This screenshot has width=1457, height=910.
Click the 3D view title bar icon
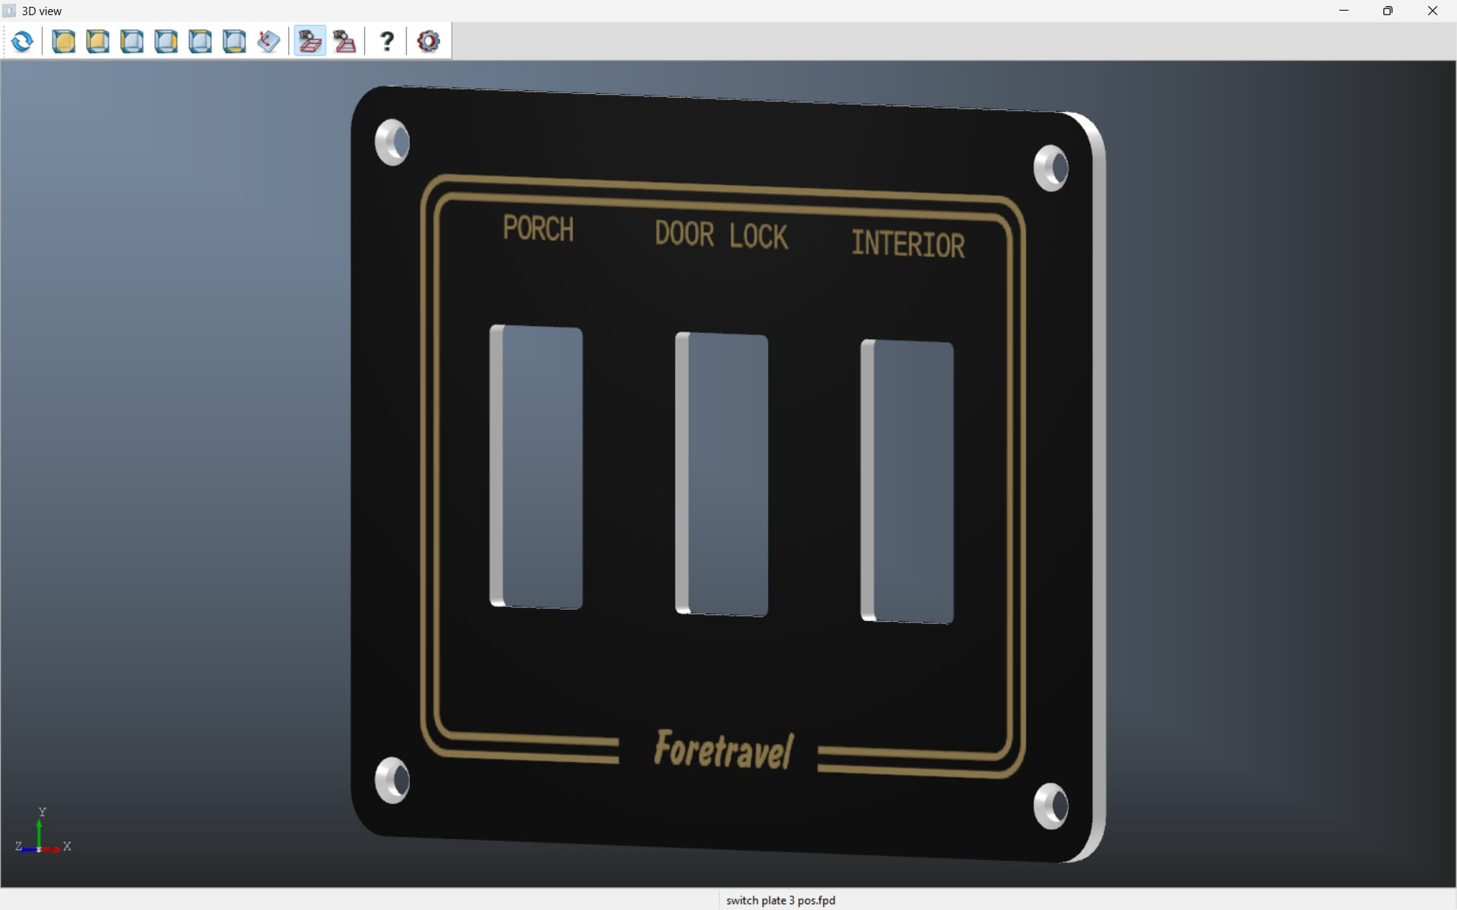click(9, 11)
